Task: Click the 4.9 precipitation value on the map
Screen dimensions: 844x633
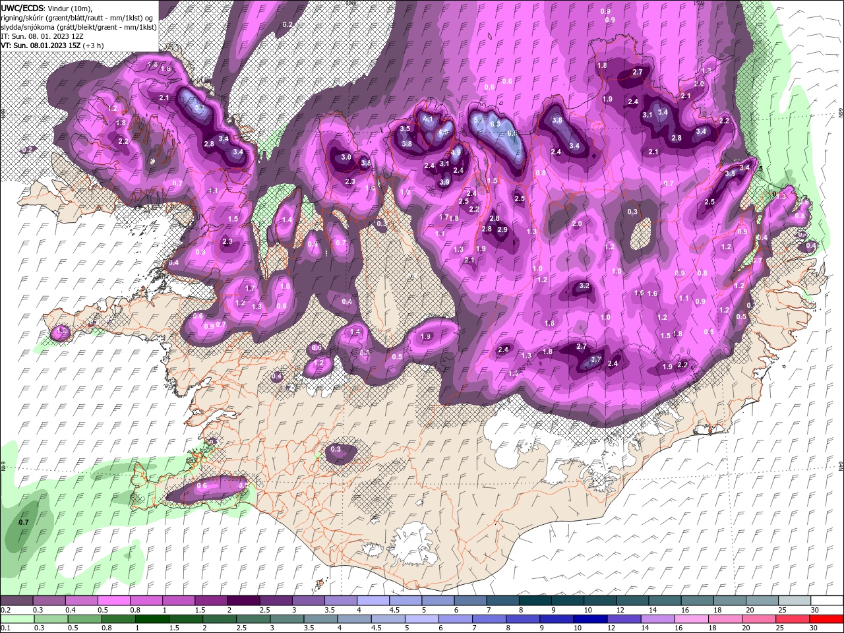Action: tap(456, 152)
